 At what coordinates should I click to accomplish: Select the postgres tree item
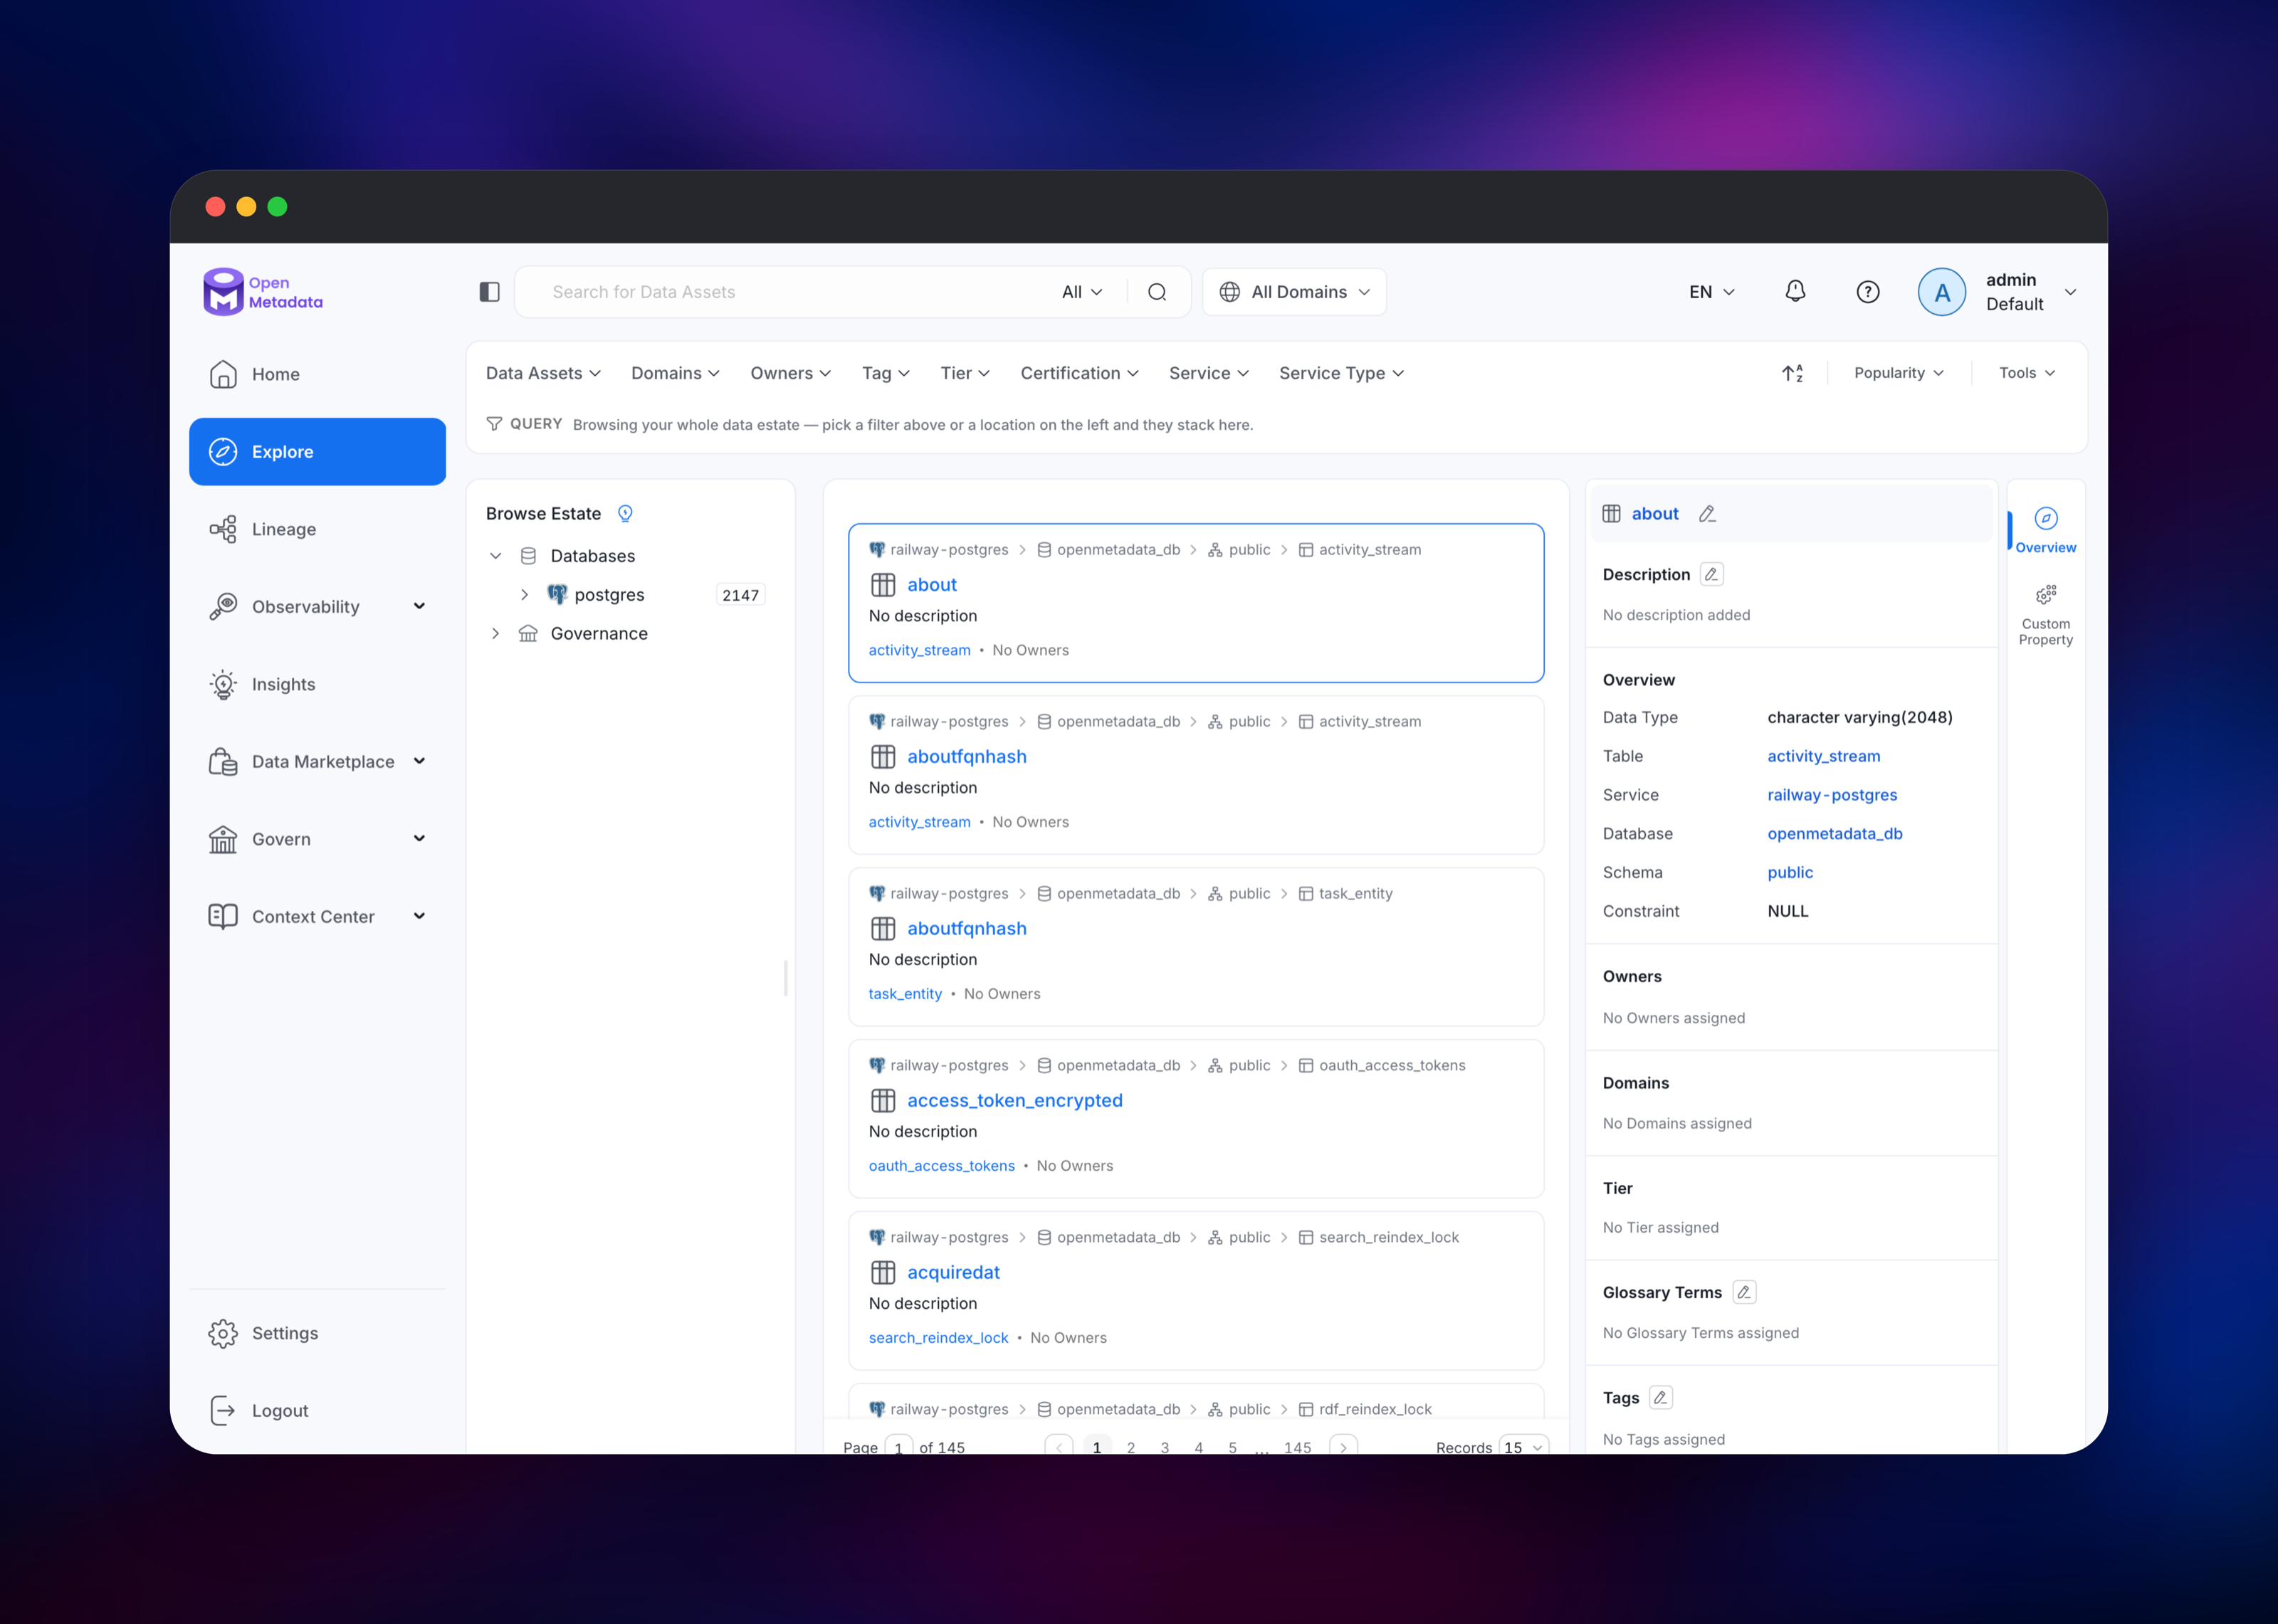(x=609, y=595)
